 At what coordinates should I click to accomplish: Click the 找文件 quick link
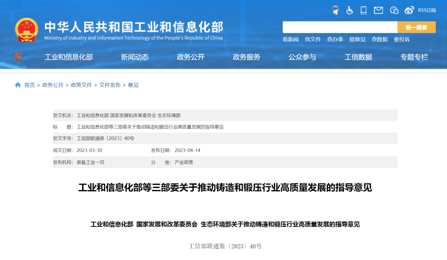point(314,40)
